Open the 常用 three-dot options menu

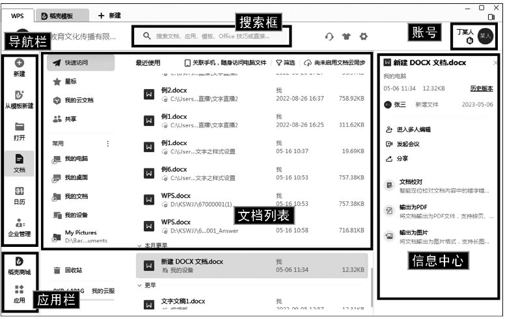(x=108, y=144)
